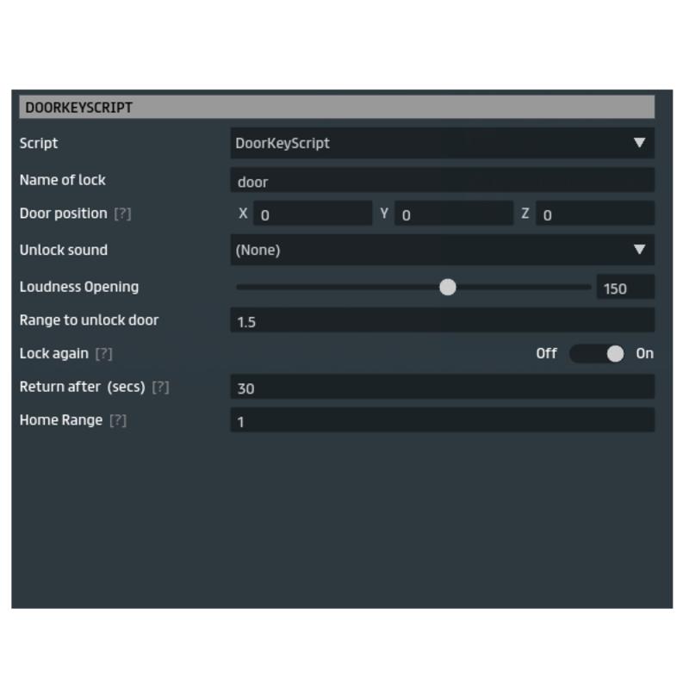
Task: Focus the Name of lock text field
Action: pyautogui.click(x=442, y=182)
